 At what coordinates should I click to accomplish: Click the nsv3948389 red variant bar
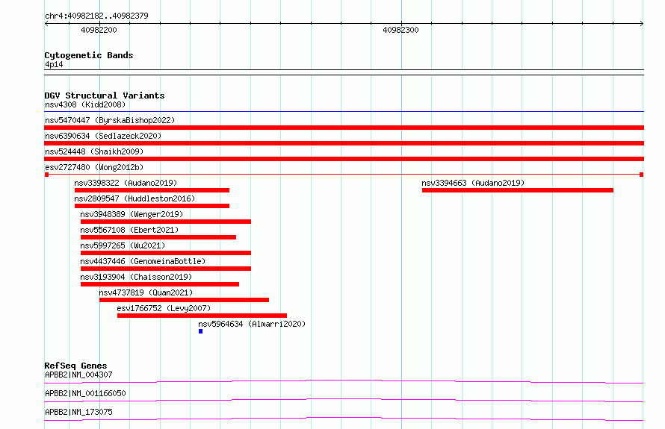click(x=166, y=222)
